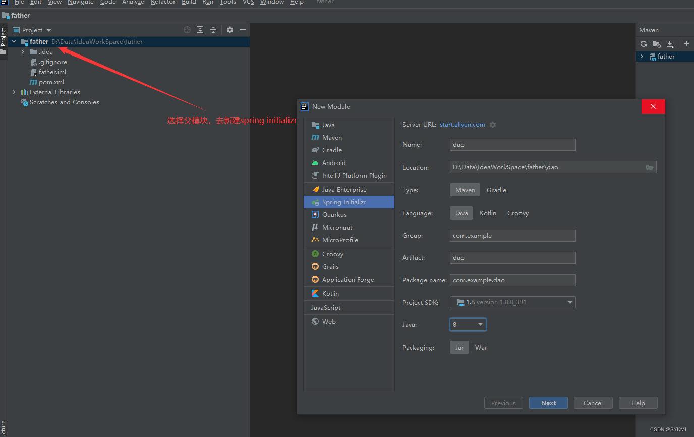Select Java Enterprise module type

(x=349, y=189)
